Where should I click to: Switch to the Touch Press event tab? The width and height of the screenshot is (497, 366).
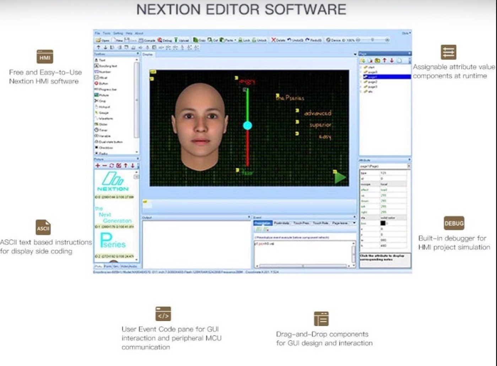point(301,223)
